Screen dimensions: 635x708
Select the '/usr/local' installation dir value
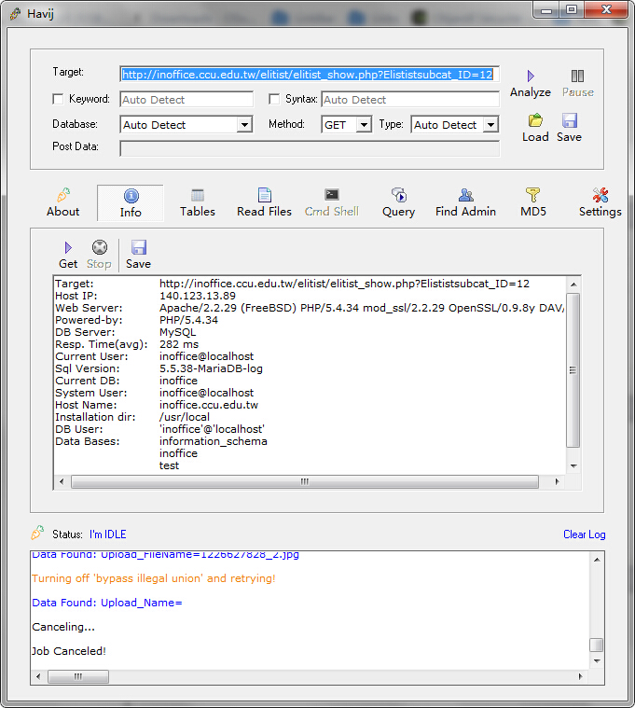pos(184,417)
